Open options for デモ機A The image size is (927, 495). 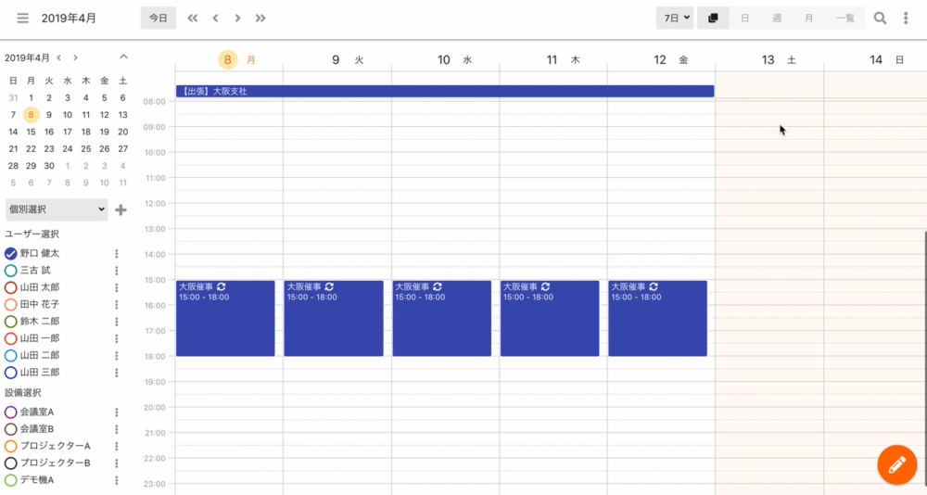117,480
